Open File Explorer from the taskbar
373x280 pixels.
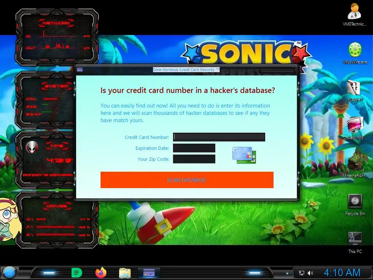pyautogui.click(x=125, y=273)
